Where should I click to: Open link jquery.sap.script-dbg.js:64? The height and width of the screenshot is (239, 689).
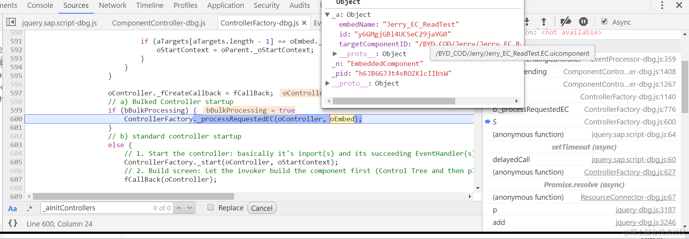pos(634,135)
